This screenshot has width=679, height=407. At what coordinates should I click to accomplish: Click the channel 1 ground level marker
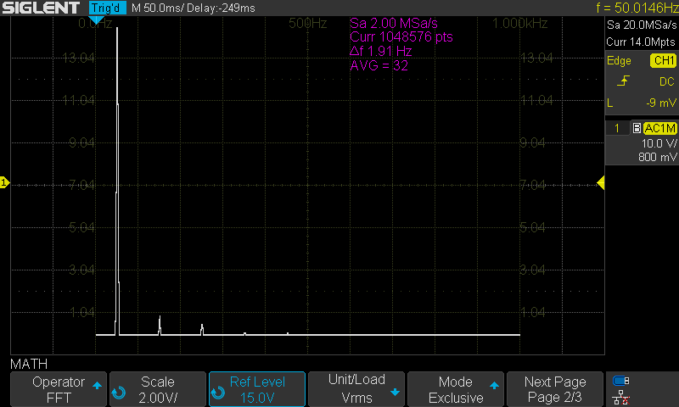4,182
